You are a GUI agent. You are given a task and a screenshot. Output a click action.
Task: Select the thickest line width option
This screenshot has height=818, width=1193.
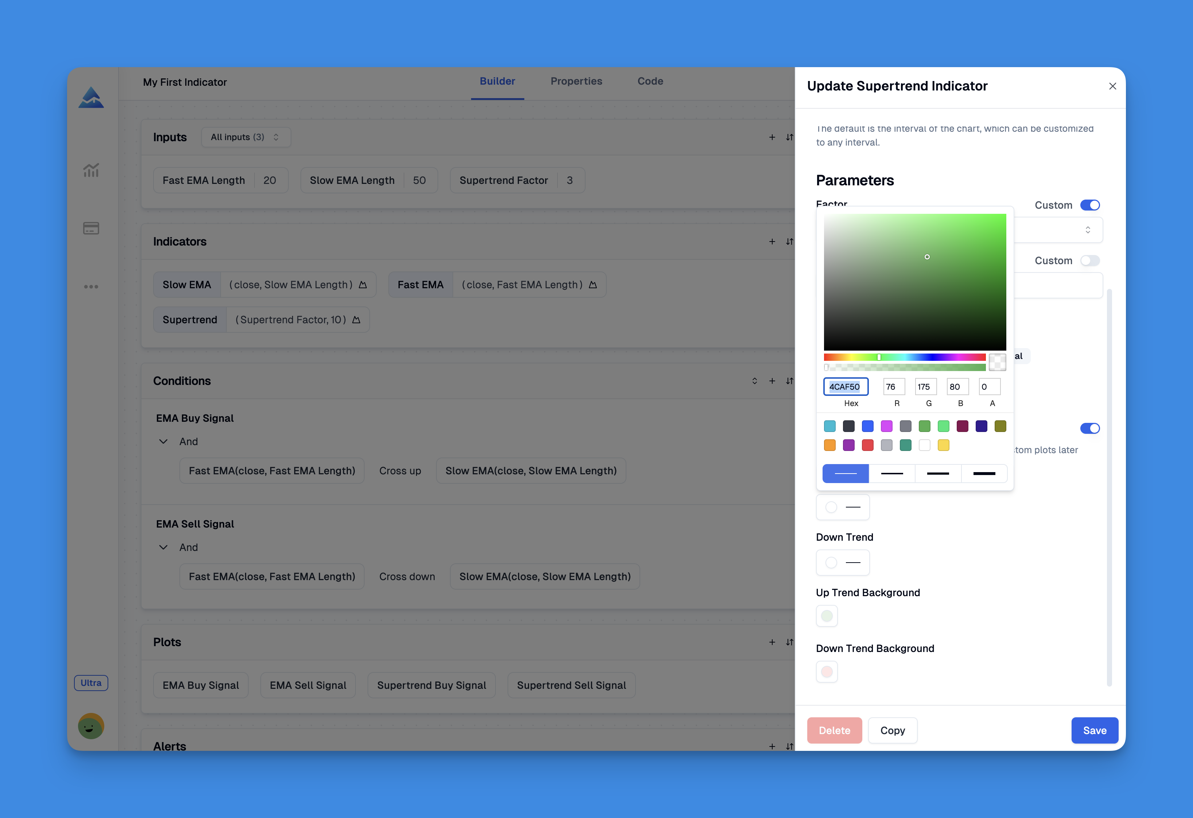coord(984,473)
